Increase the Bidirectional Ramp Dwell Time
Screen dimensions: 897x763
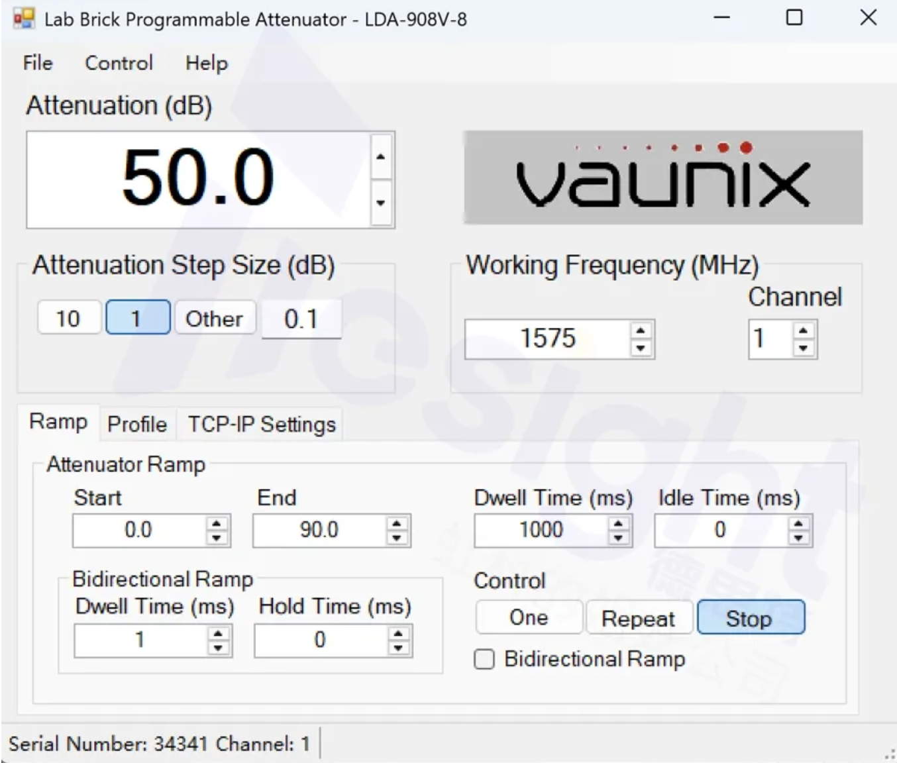coord(218,633)
